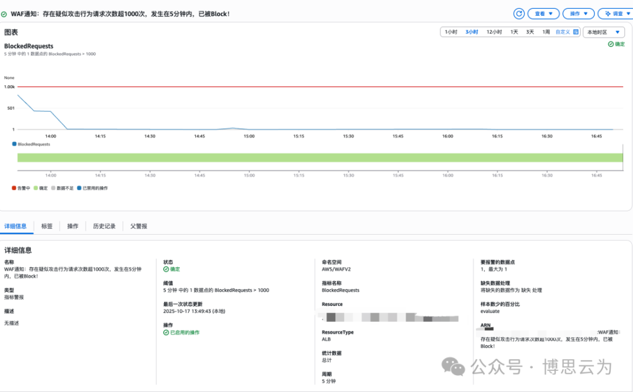Switch to the 详细信息 tab
Screen dimensions: 633x392
[15, 226]
